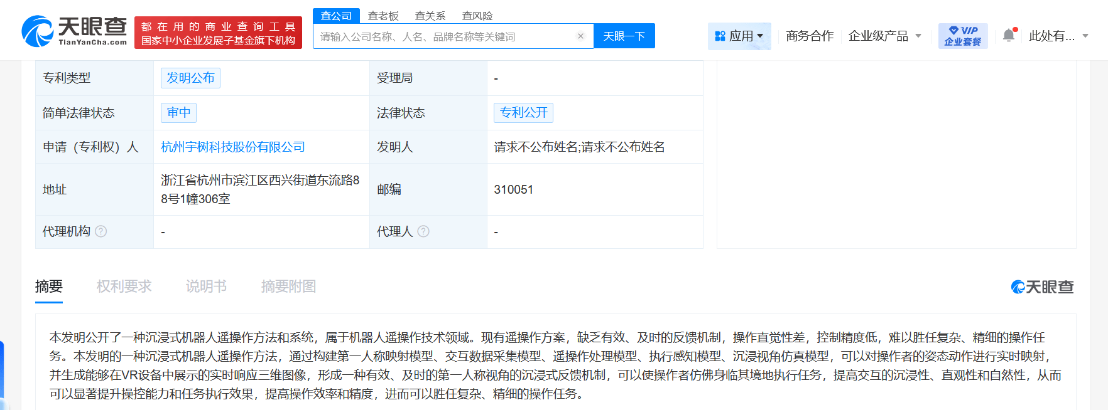Focus the company name search input
Viewport: 1108px width, 410px height.
click(446, 36)
